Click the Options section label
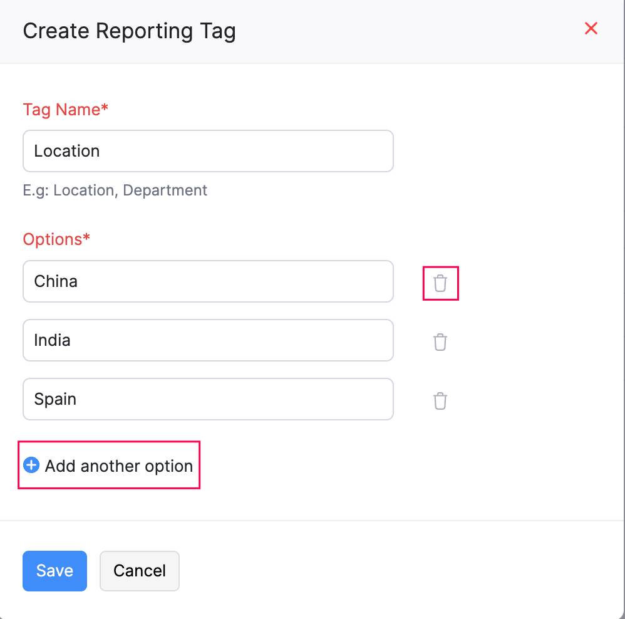This screenshot has width=625, height=619. pyautogui.click(x=56, y=239)
